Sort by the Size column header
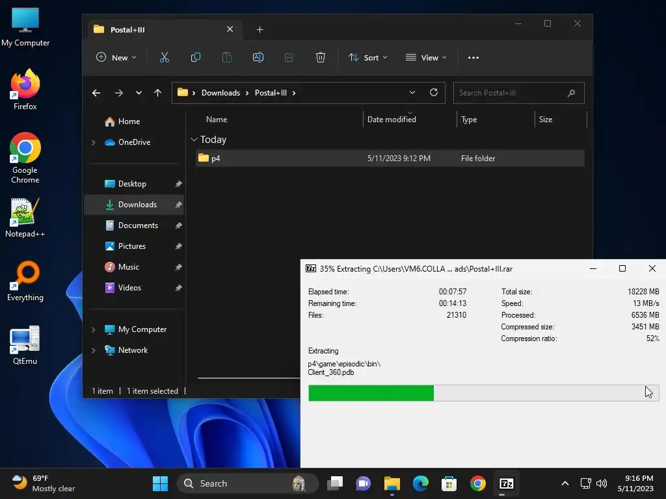666x499 pixels. click(546, 120)
